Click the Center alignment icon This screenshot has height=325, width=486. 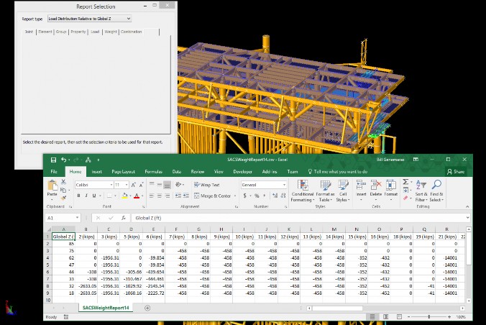point(160,196)
